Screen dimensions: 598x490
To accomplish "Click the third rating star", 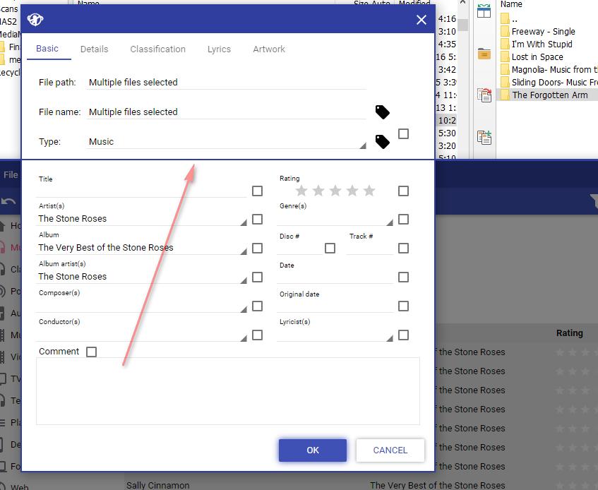I will 335,191.
